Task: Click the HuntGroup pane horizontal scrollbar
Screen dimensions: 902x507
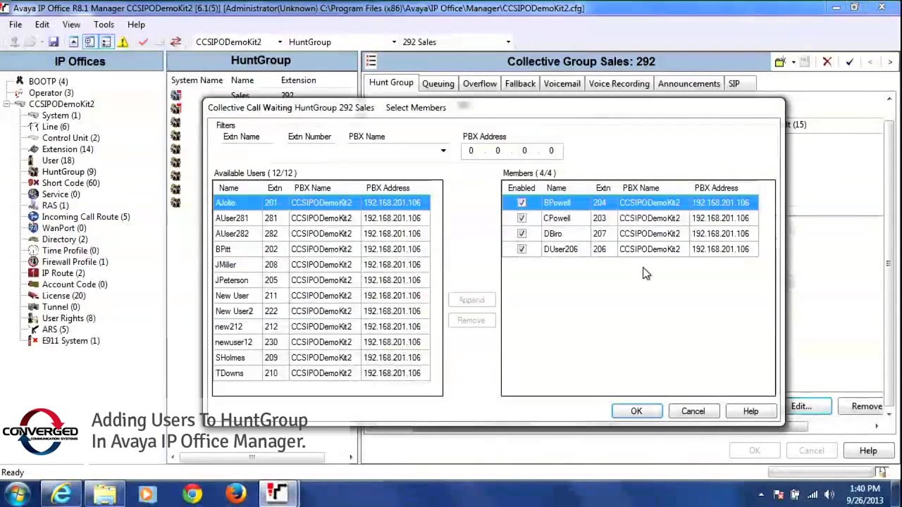Action: point(252,457)
